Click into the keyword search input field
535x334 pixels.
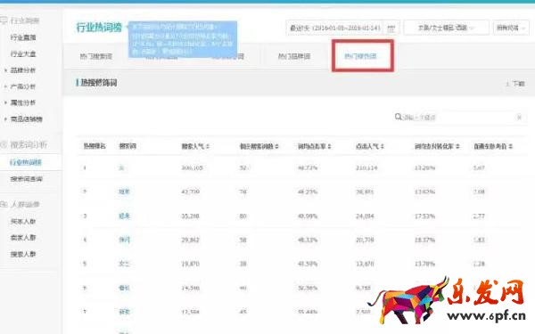pyautogui.click(x=459, y=118)
